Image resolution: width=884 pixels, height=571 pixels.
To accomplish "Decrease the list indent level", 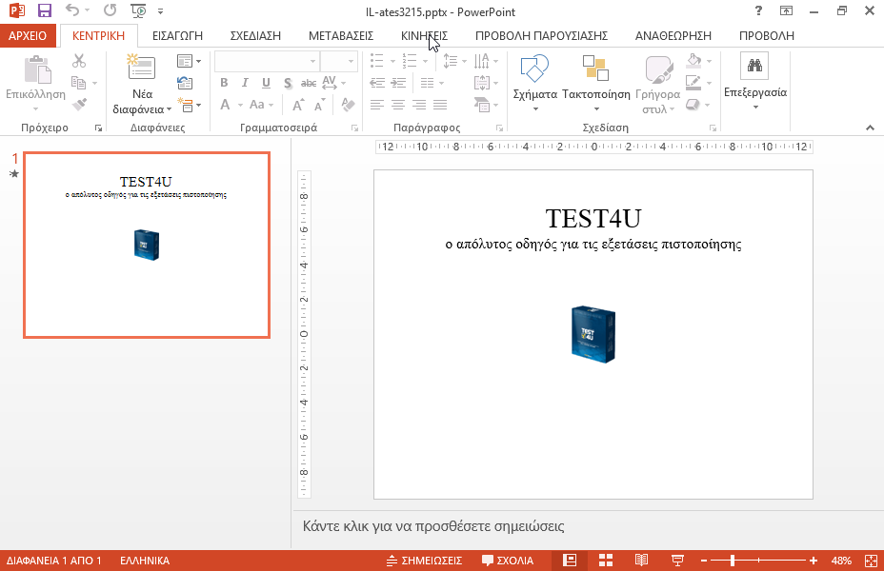I will pos(377,84).
